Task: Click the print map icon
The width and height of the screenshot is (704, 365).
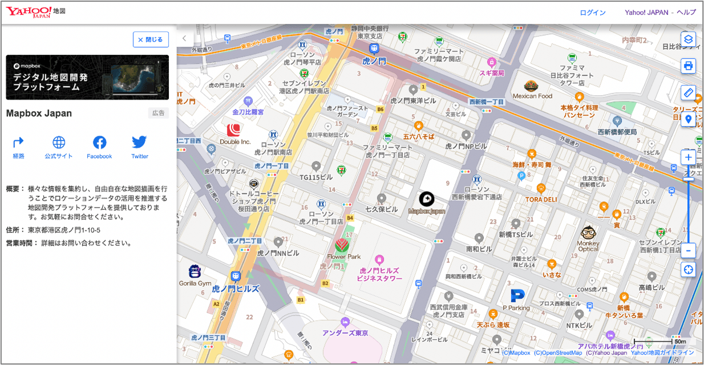Action: point(688,66)
